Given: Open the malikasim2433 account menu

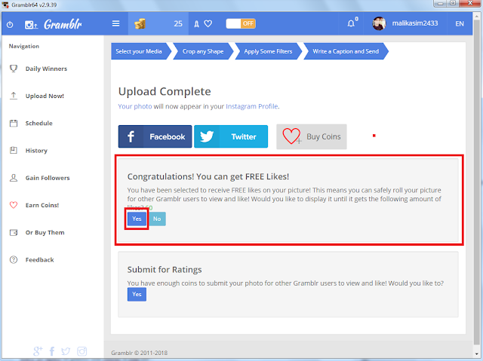Looking at the screenshot, I should pos(414,23).
